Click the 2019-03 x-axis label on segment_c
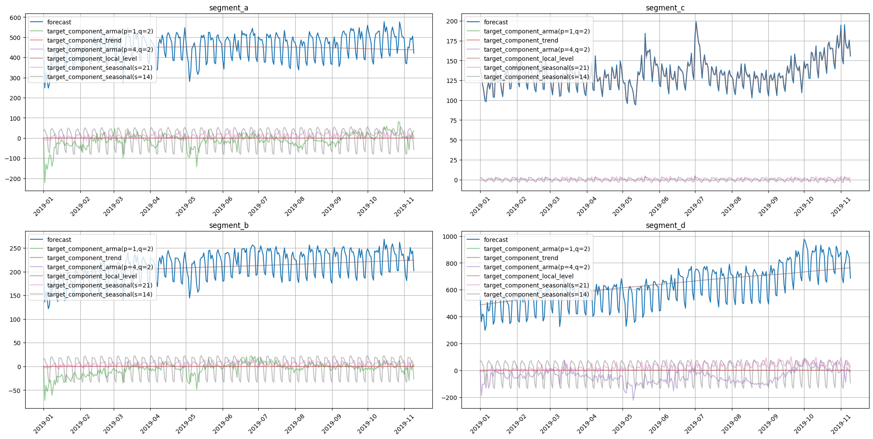Viewport: 873px width, 439px height. [x=550, y=205]
